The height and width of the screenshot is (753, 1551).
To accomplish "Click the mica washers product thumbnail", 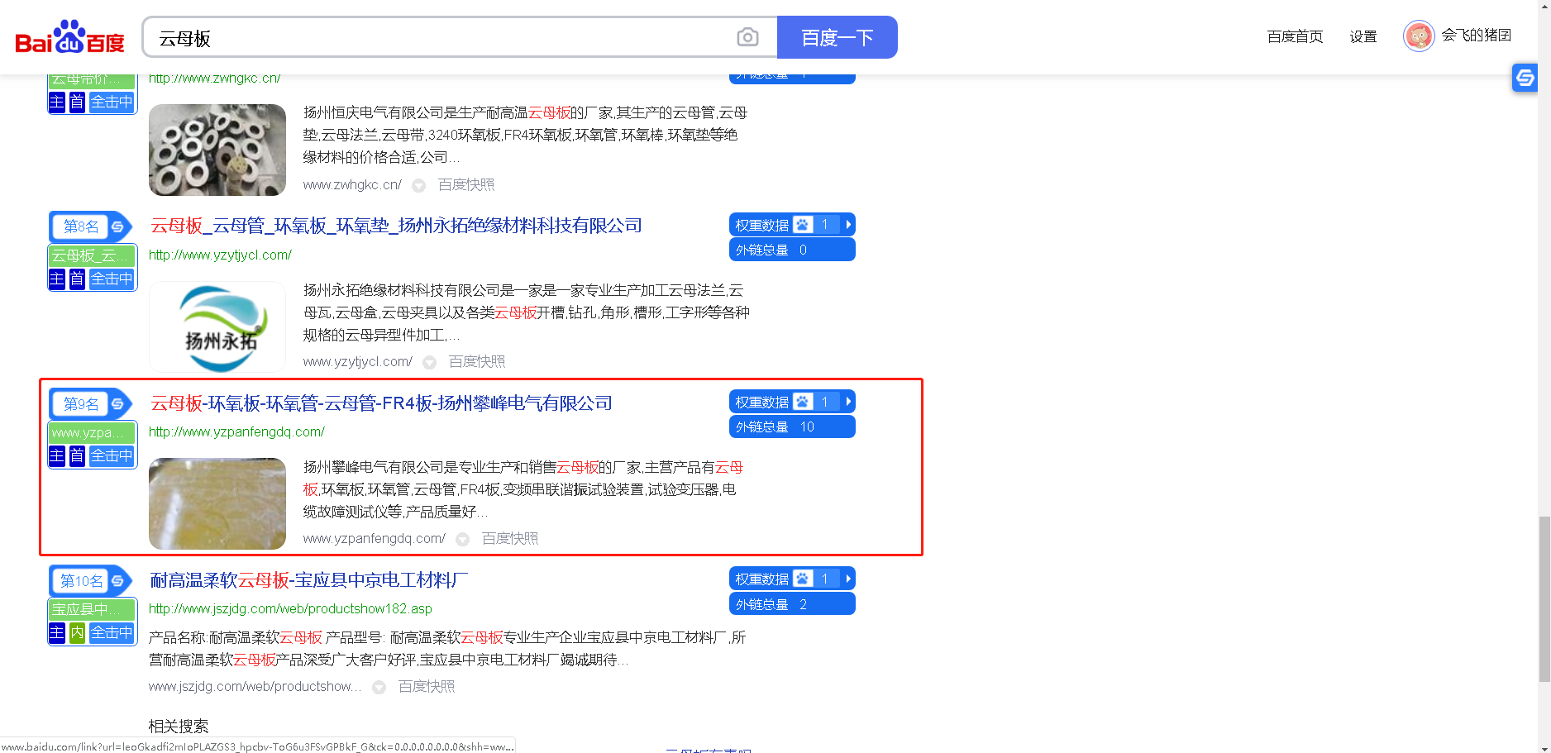I will pos(217,150).
